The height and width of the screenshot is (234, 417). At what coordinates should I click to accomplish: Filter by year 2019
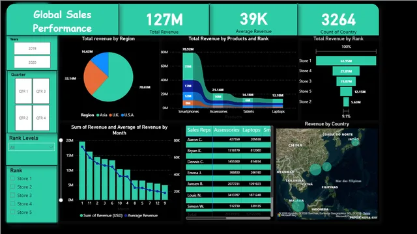pyautogui.click(x=32, y=49)
